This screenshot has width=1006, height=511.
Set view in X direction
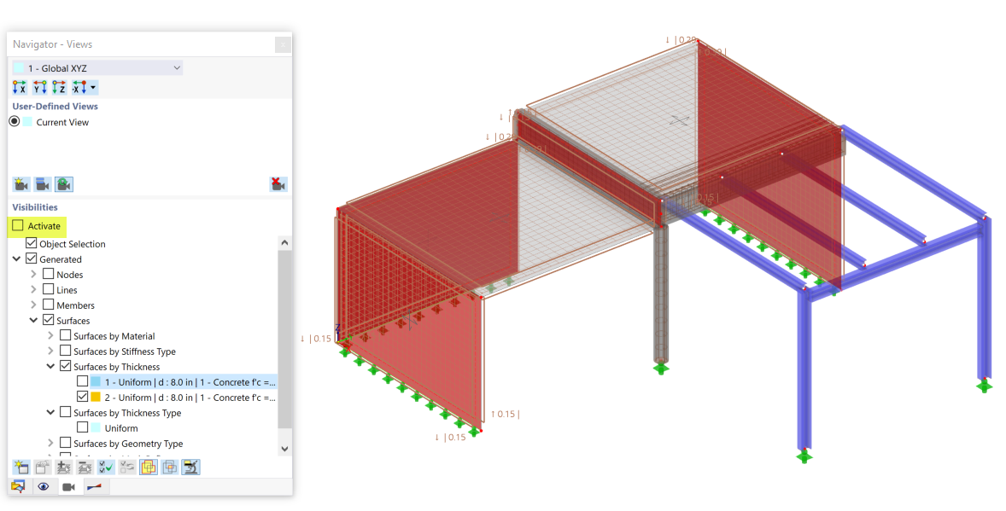click(19, 86)
